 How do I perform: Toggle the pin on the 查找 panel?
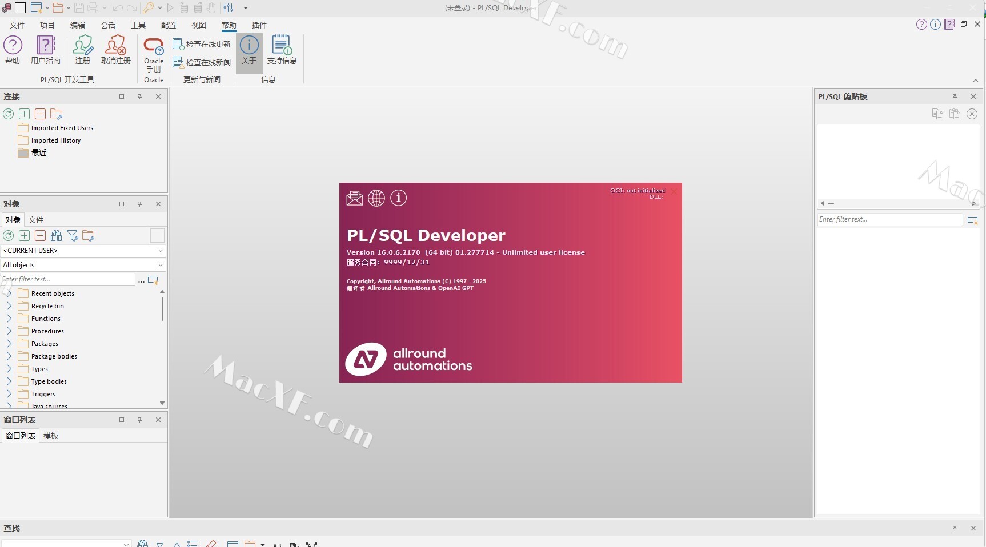point(955,529)
